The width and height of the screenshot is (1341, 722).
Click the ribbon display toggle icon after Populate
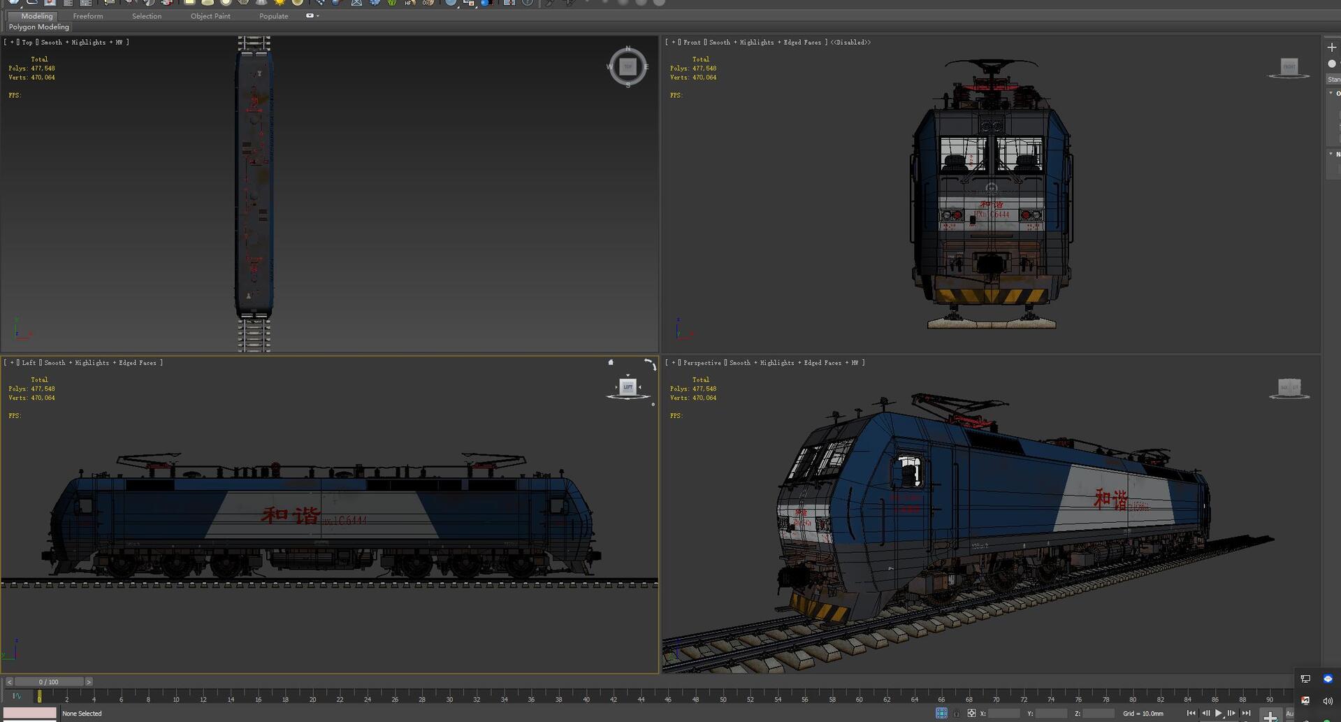[x=310, y=15]
